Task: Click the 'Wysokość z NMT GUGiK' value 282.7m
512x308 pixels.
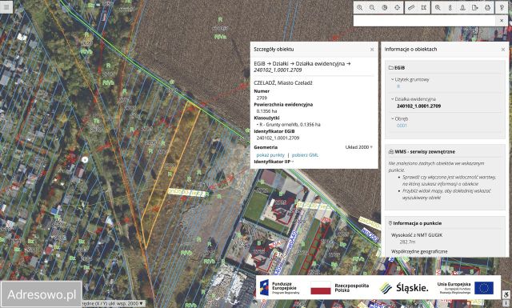Action: (407, 242)
